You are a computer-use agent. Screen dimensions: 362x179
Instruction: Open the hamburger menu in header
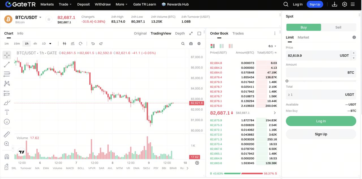[353, 4]
